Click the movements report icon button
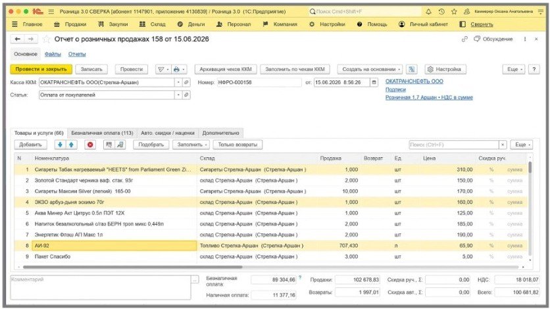Image resolution: width=550 pixels, height=309 pixels. 411,70
